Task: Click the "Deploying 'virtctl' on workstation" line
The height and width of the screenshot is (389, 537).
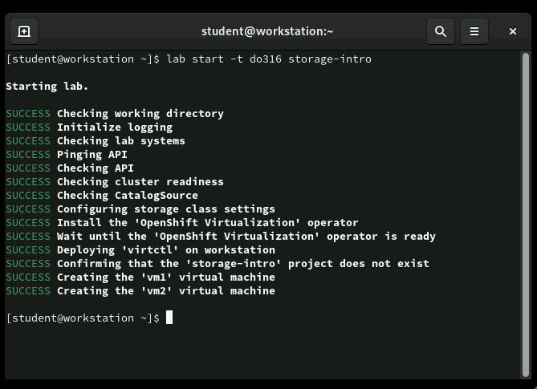Action: coord(165,249)
